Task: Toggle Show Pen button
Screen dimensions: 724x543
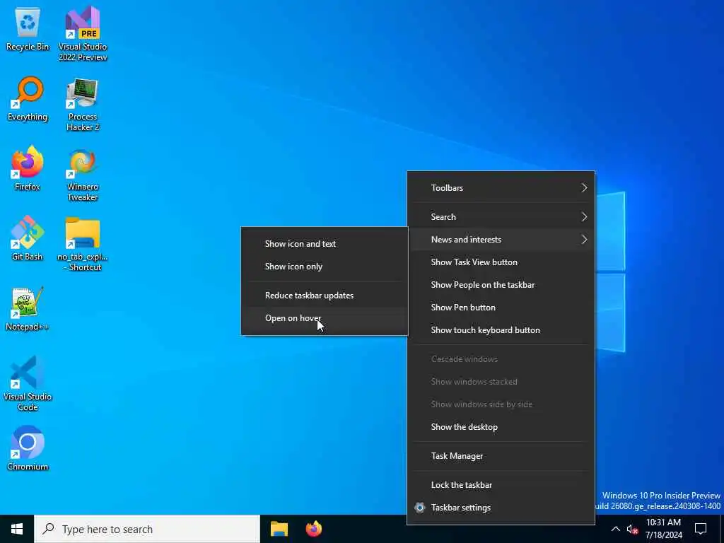Action: pyautogui.click(x=501, y=307)
